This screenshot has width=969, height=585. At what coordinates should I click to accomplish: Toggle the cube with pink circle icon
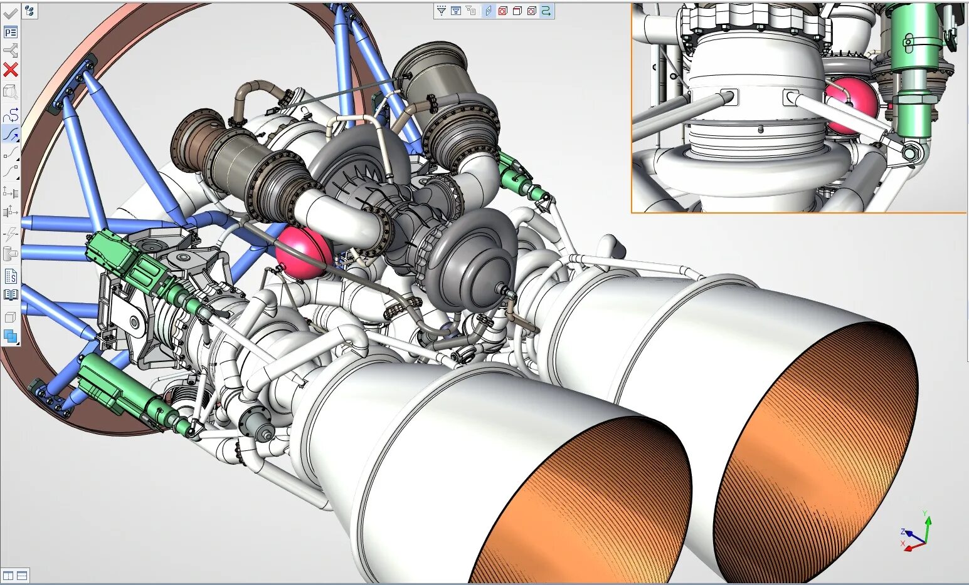pos(532,11)
